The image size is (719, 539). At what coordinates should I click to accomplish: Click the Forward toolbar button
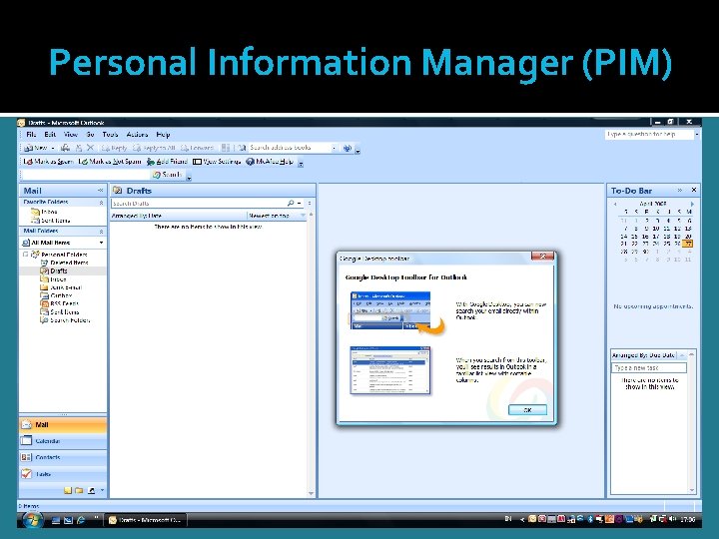click(x=197, y=148)
